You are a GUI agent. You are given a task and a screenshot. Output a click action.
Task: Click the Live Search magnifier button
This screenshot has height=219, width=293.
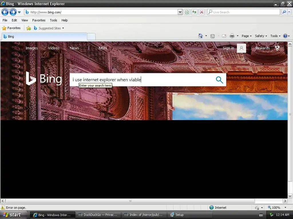click(x=284, y=12)
